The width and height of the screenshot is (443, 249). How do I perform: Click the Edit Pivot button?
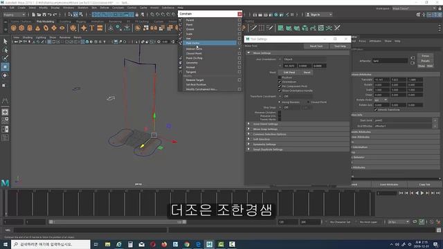[x=289, y=72]
